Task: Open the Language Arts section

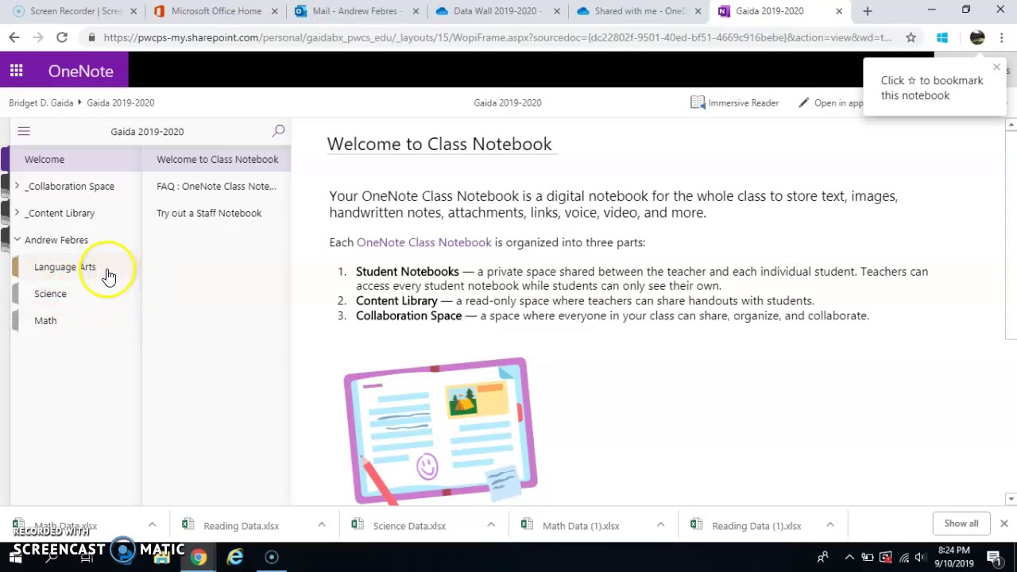Action: coord(64,267)
